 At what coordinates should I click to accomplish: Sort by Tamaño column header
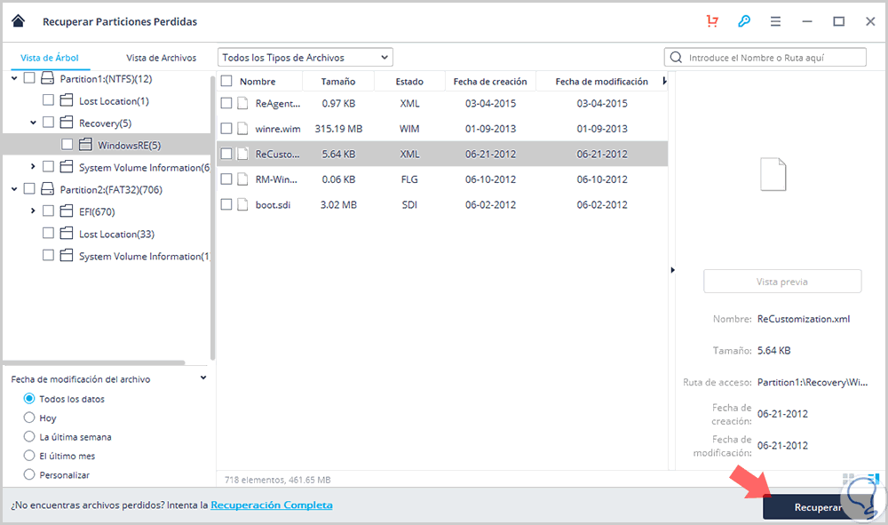point(338,81)
